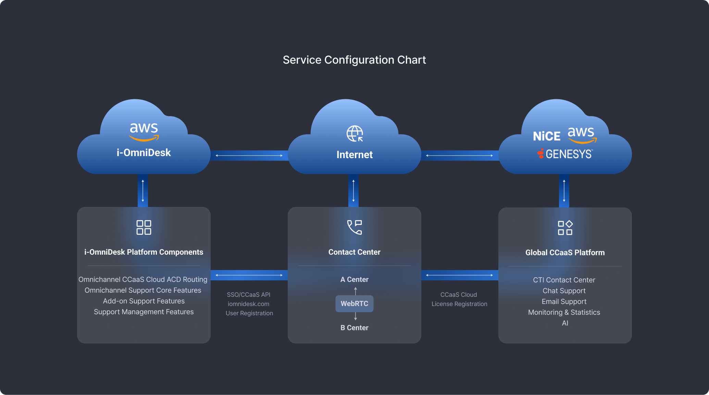709x395 pixels.
Task: Click the AWS logo in i-OmniDesk cloud
Action: tap(144, 132)
